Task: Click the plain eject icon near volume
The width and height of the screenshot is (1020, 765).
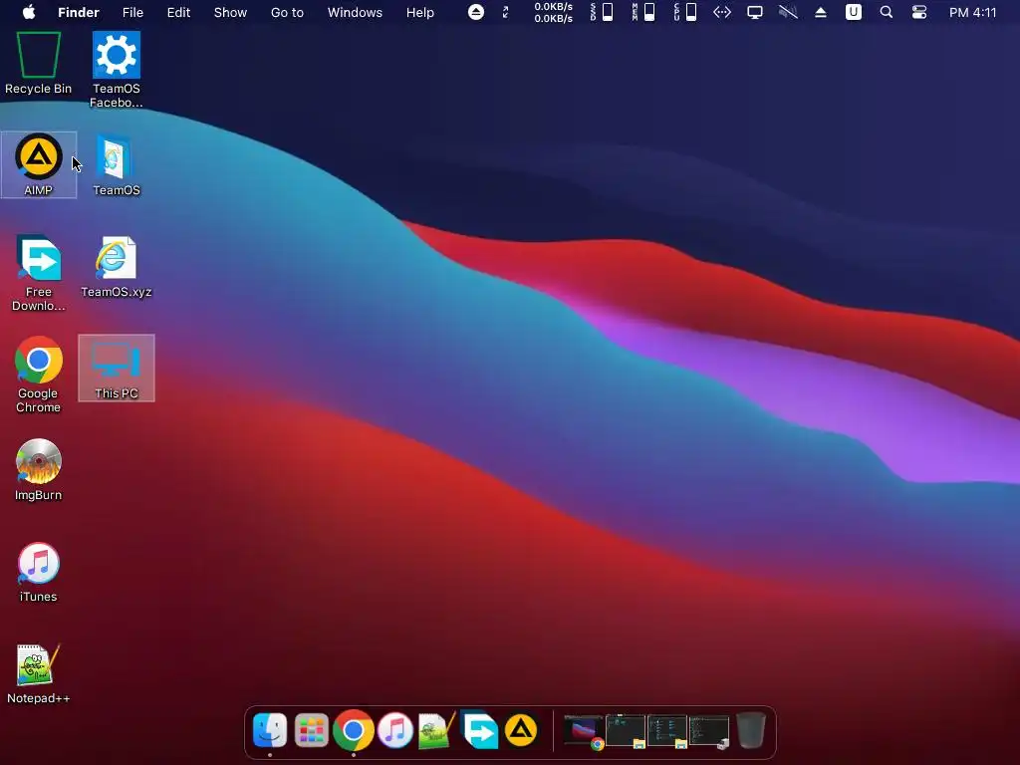Action: 821,12
